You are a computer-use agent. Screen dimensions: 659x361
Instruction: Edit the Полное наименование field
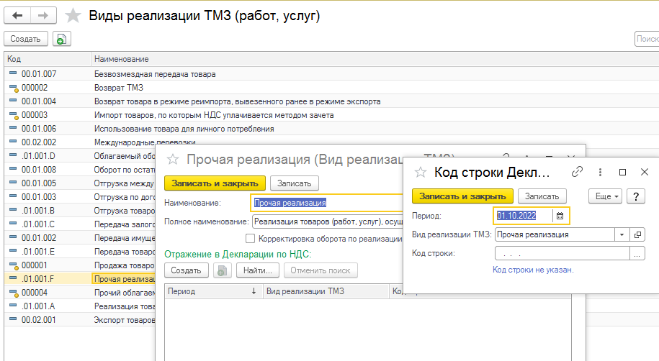coord(328,221)
